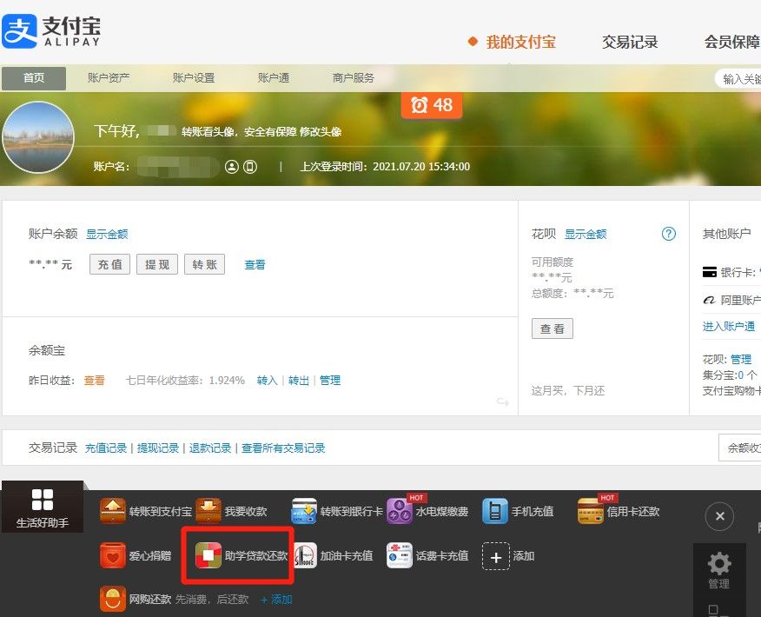Open 网购还款 service icon
Viewport: 761px width, 617px height.
(x=113, y=599)
